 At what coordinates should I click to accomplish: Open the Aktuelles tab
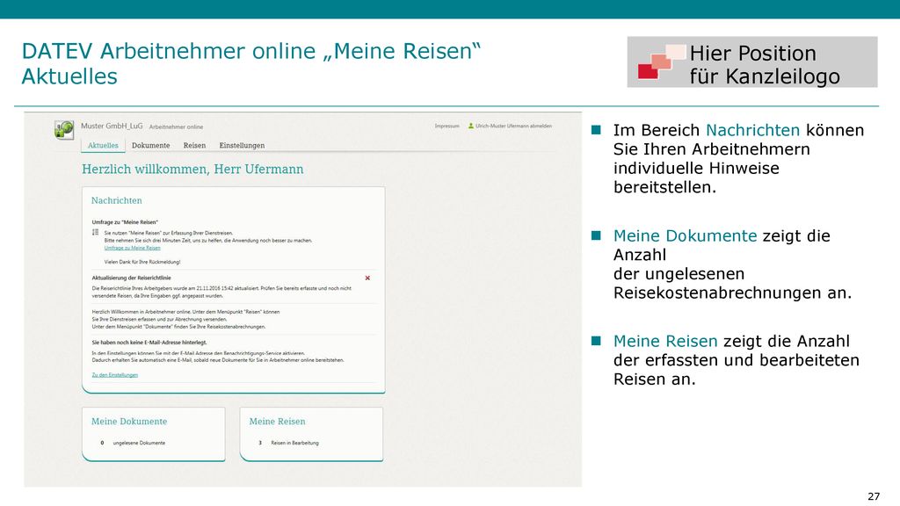[103, 146]
